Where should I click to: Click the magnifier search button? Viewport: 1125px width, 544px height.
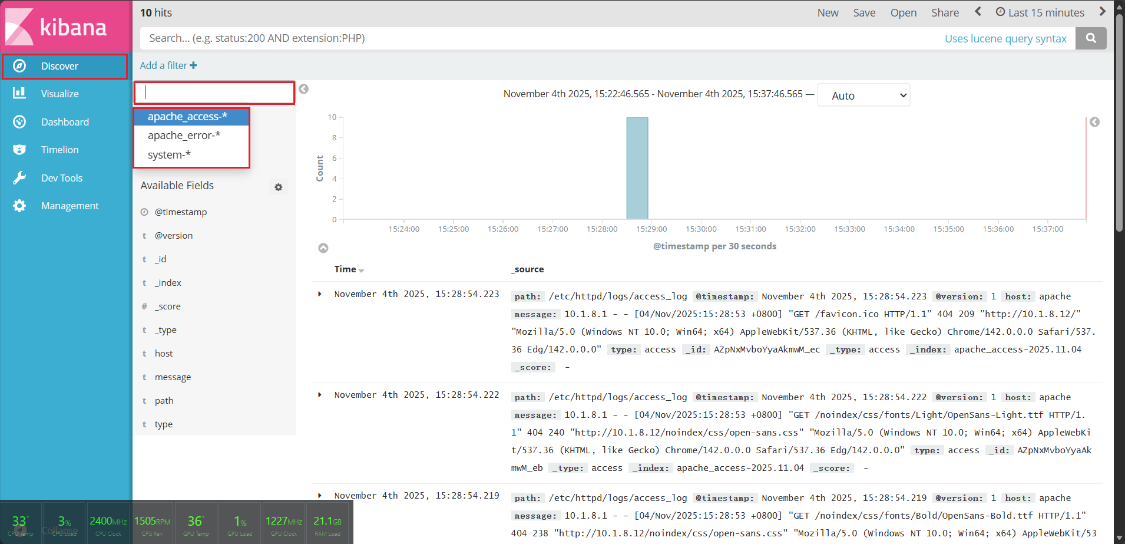point(1091,38)
